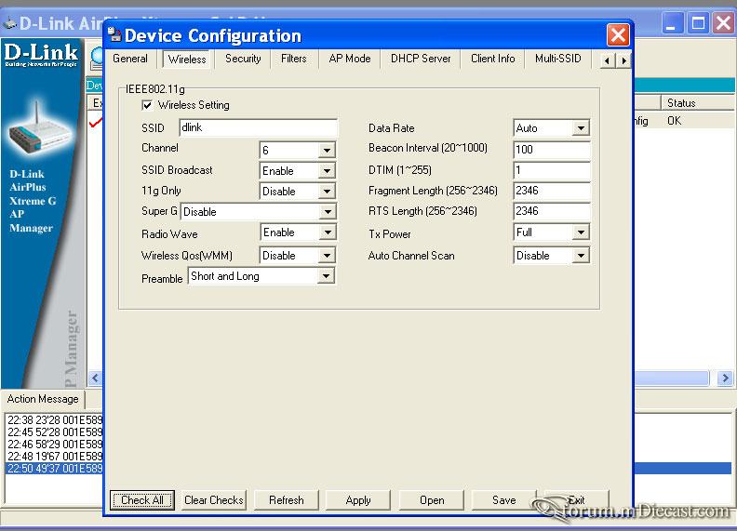
Task: Click the OK status cell
Action: [x=674, y=121]
